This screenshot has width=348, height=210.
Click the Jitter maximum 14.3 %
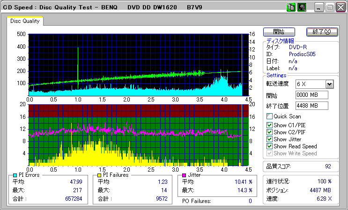(245, 190)
